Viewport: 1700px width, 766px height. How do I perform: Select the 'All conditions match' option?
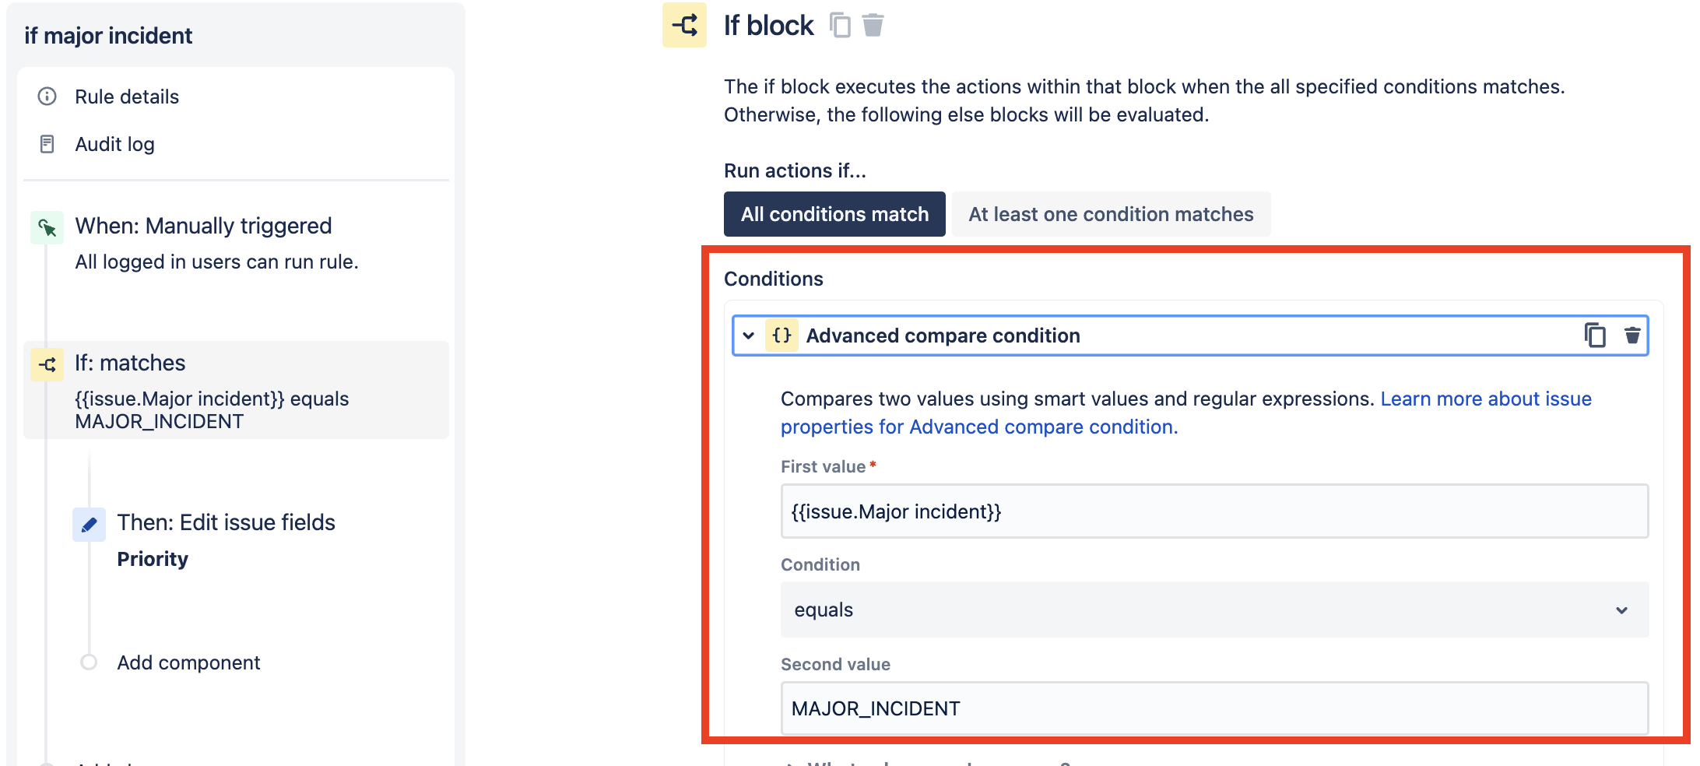point(834,214)
